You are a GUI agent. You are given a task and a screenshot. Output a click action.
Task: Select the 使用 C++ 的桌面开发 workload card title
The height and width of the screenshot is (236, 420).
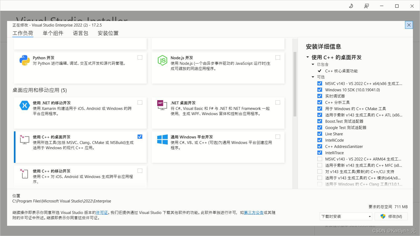point(51,137)
